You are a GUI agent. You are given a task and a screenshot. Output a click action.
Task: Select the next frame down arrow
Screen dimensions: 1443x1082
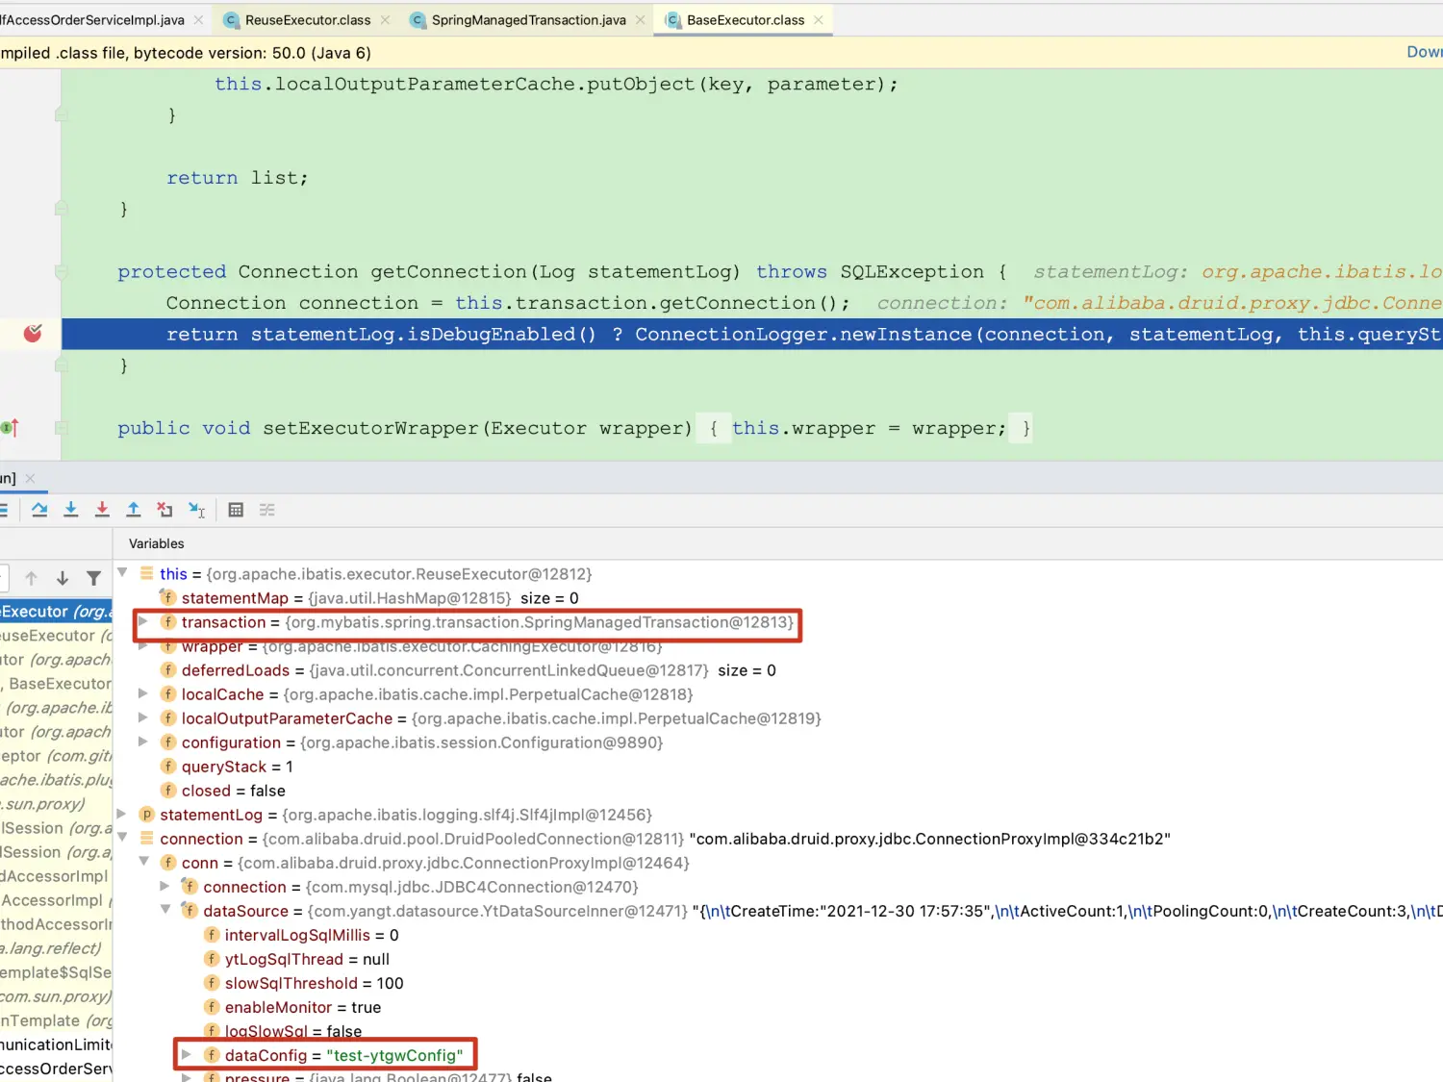[63, 578]
